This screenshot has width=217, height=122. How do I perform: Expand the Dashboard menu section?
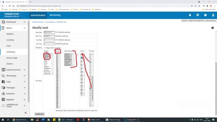24,22
